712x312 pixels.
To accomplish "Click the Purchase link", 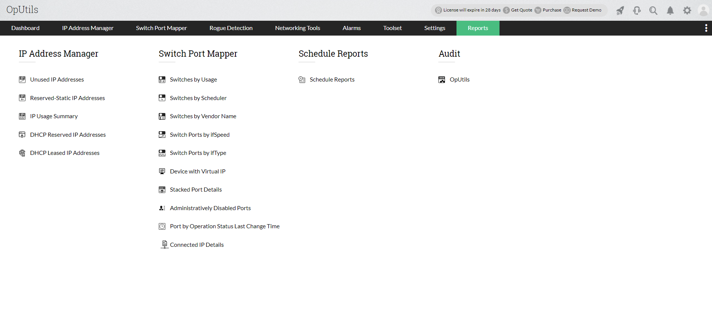I will [552, 10].
